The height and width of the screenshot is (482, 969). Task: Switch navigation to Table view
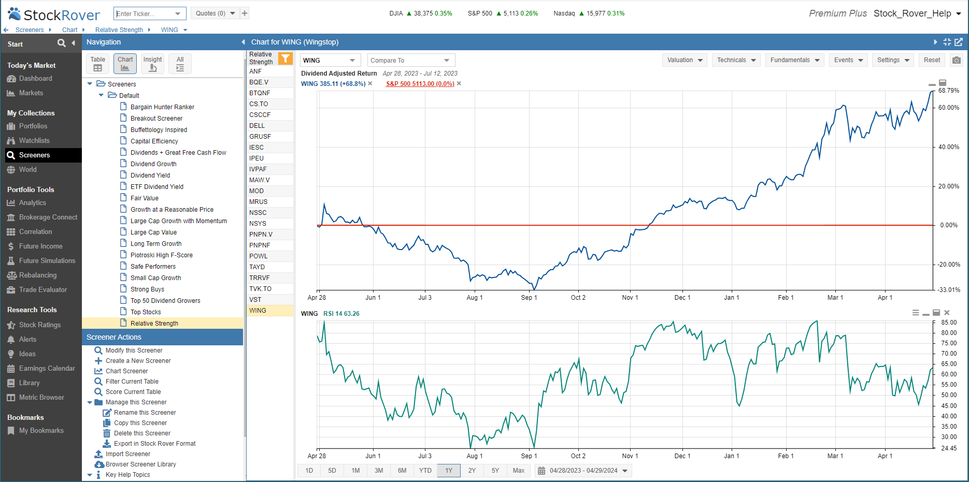click(x=97, y=64)
